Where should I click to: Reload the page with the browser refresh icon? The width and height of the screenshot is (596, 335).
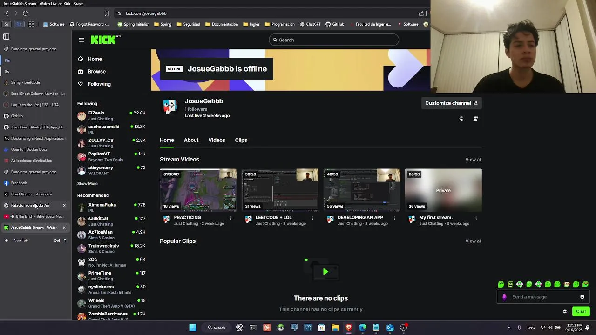coord(25,13)
